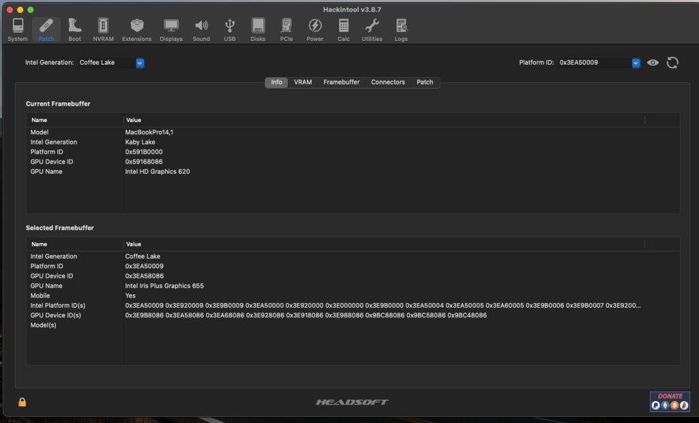Open the Logs section
Screen dimensions: 699x423
click(401, 29)
